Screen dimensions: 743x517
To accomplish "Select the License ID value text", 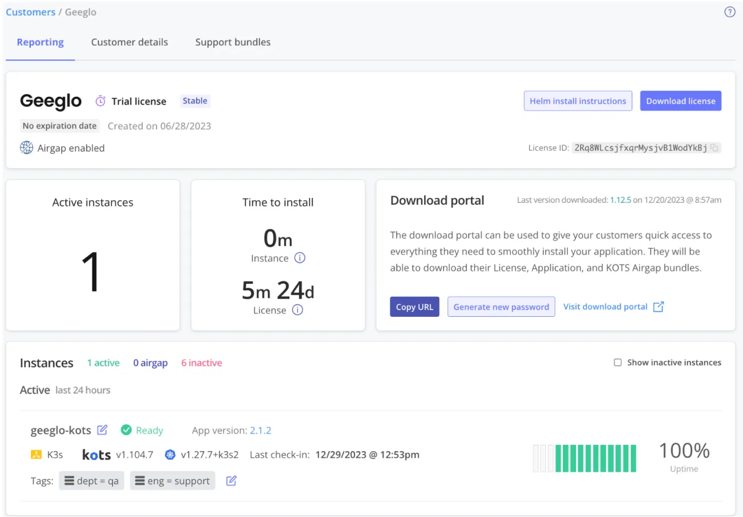I will 641,148.
